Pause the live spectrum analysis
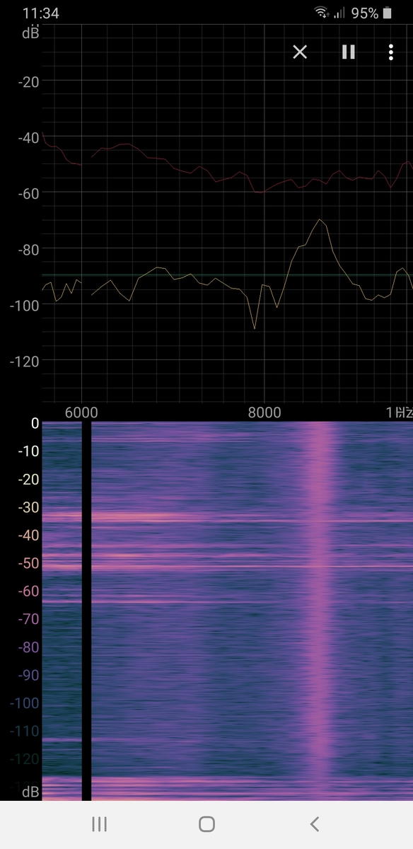413x849 pixels. point(348,52)
